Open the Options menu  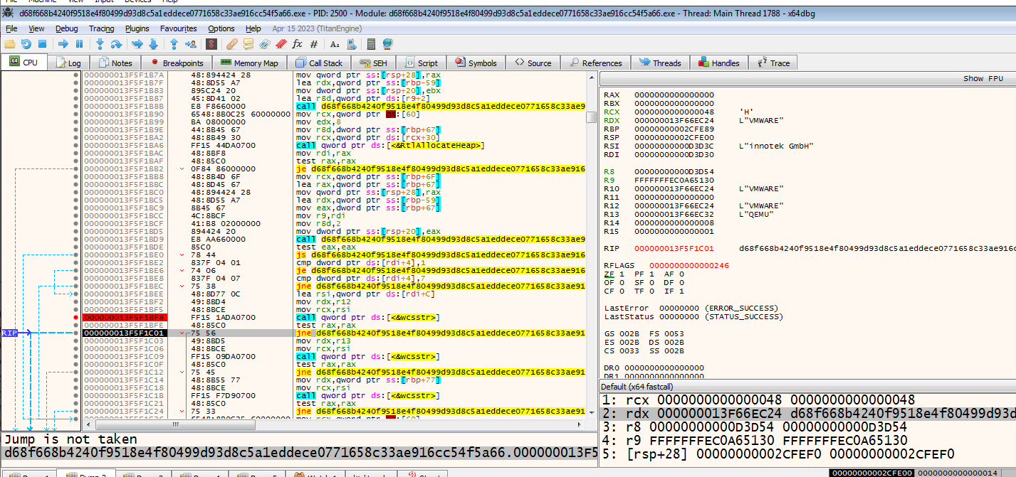coord(221,28)
